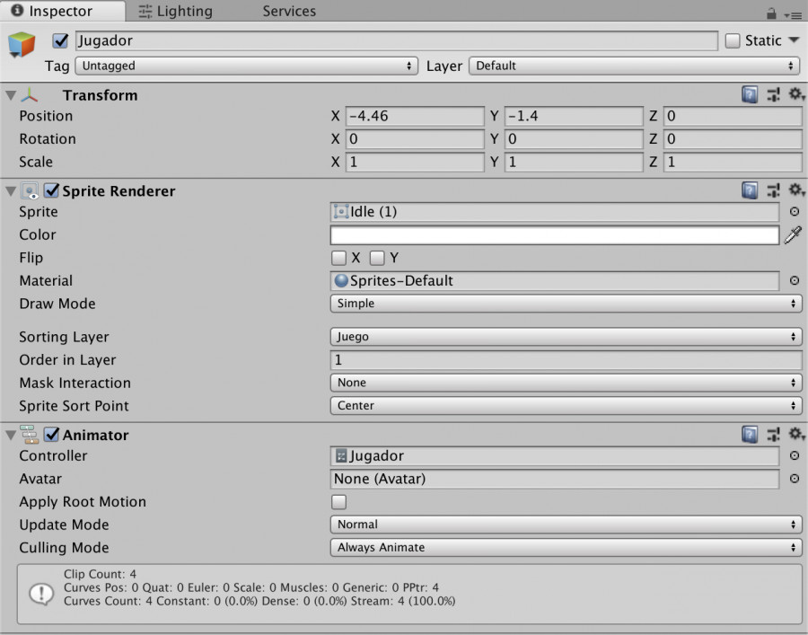Click the Rotation Y field
Screen dimensions: 808x635
click(x=574, y=139)
